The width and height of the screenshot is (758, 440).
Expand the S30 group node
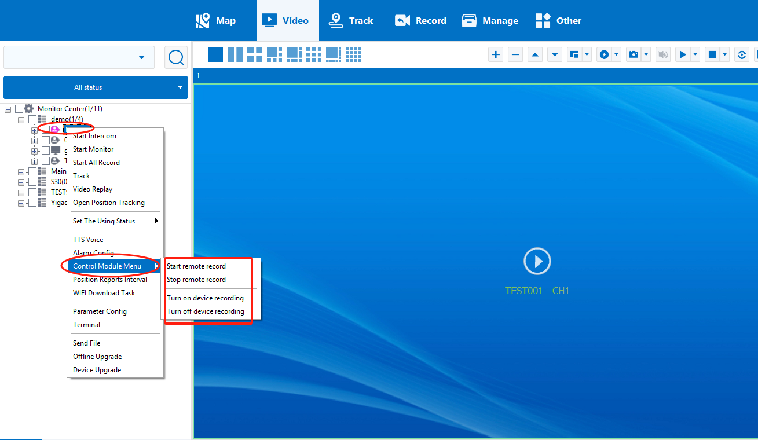(x=21, y=182)
